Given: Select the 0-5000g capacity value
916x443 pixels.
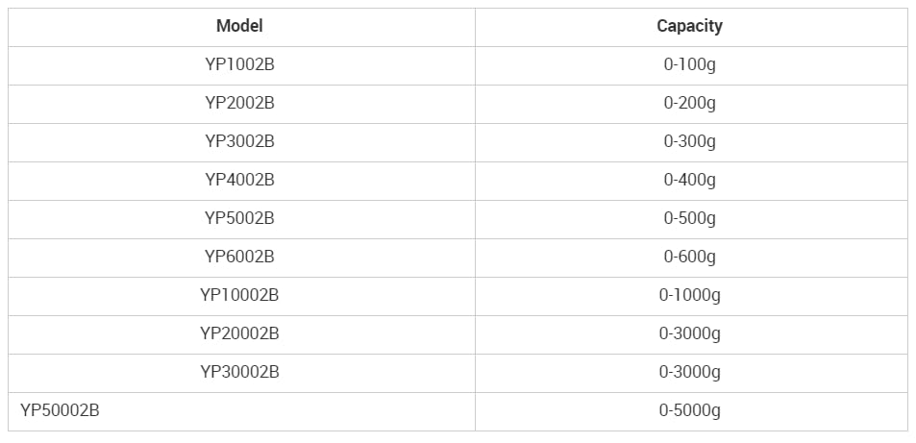Looking at the screenshot, I should click(x=689, y=410).
